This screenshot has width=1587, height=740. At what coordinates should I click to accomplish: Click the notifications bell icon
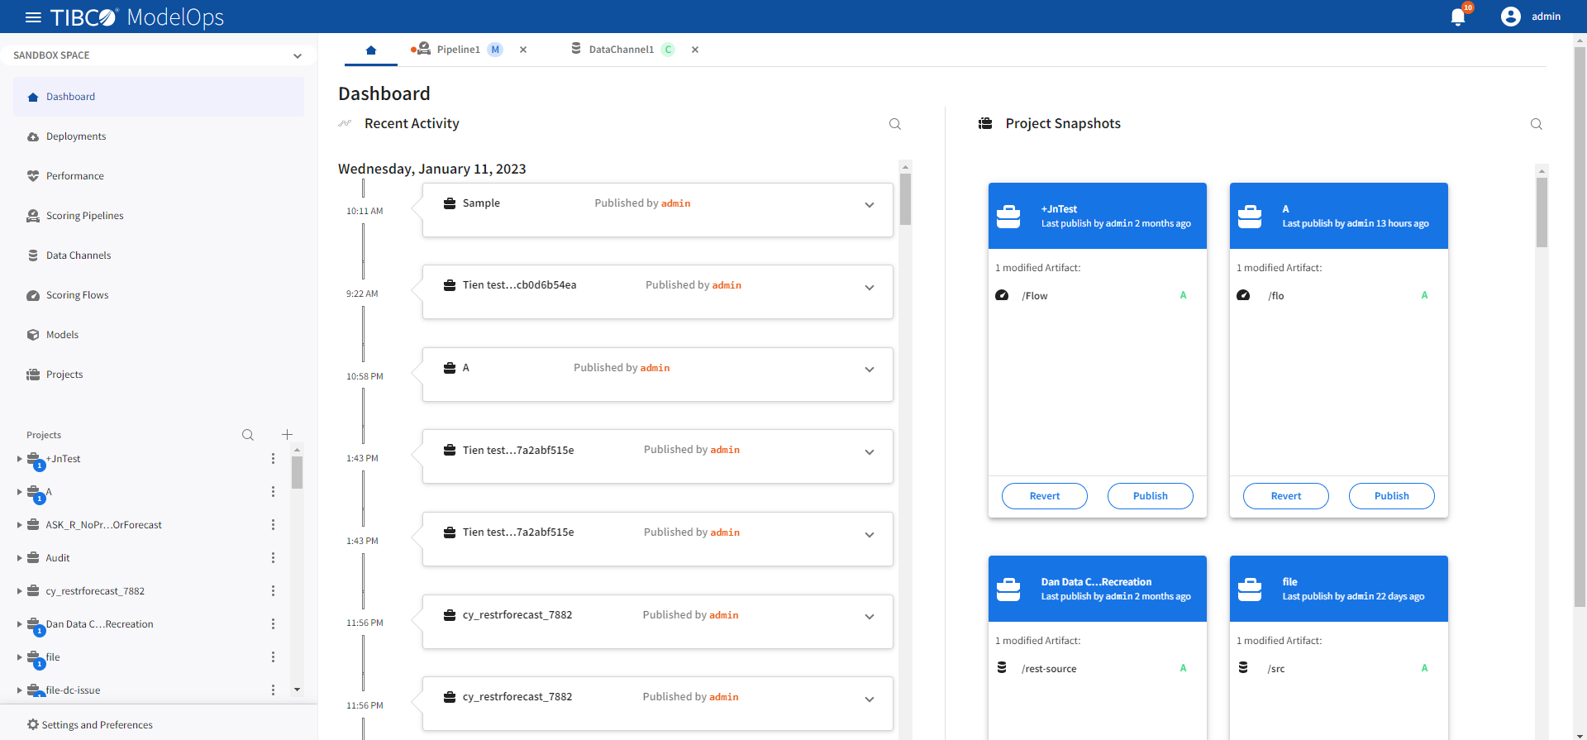[1458, 17]
